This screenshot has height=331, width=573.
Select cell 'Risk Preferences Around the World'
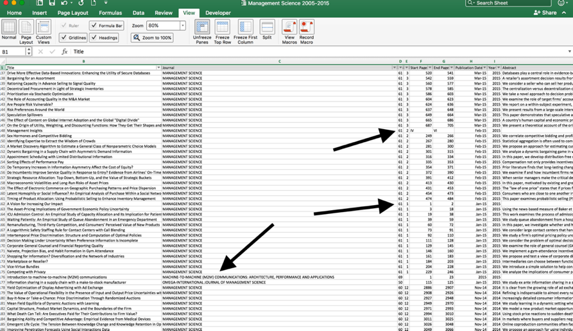point(83,109)
